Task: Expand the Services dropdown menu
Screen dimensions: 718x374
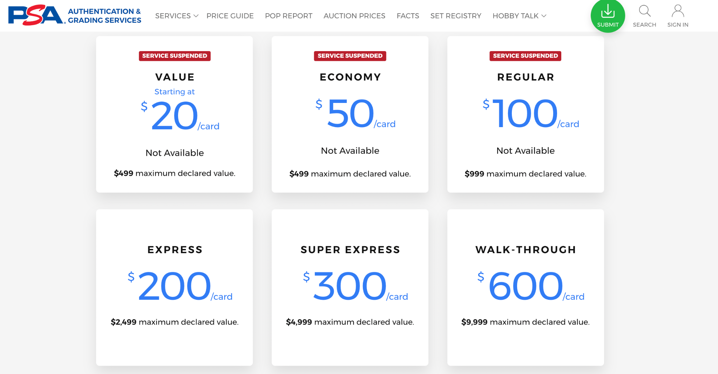Action: 176,16
